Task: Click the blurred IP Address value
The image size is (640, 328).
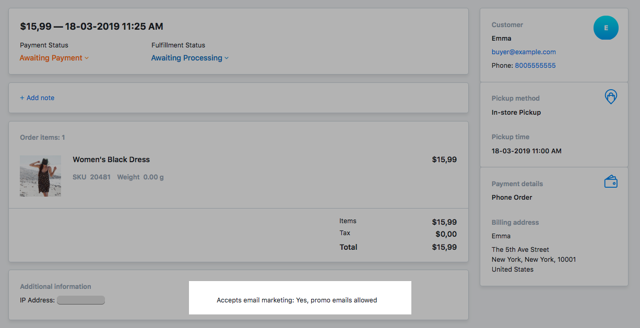Action: pos(81,300)
